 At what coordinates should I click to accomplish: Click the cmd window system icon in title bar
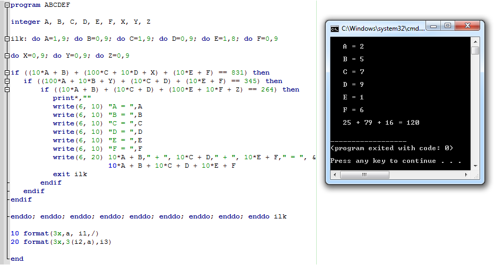[x=335, y=29]
